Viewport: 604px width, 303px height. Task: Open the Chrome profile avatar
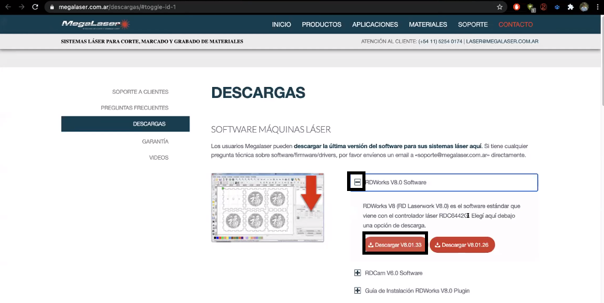click(x=584, y=7)
